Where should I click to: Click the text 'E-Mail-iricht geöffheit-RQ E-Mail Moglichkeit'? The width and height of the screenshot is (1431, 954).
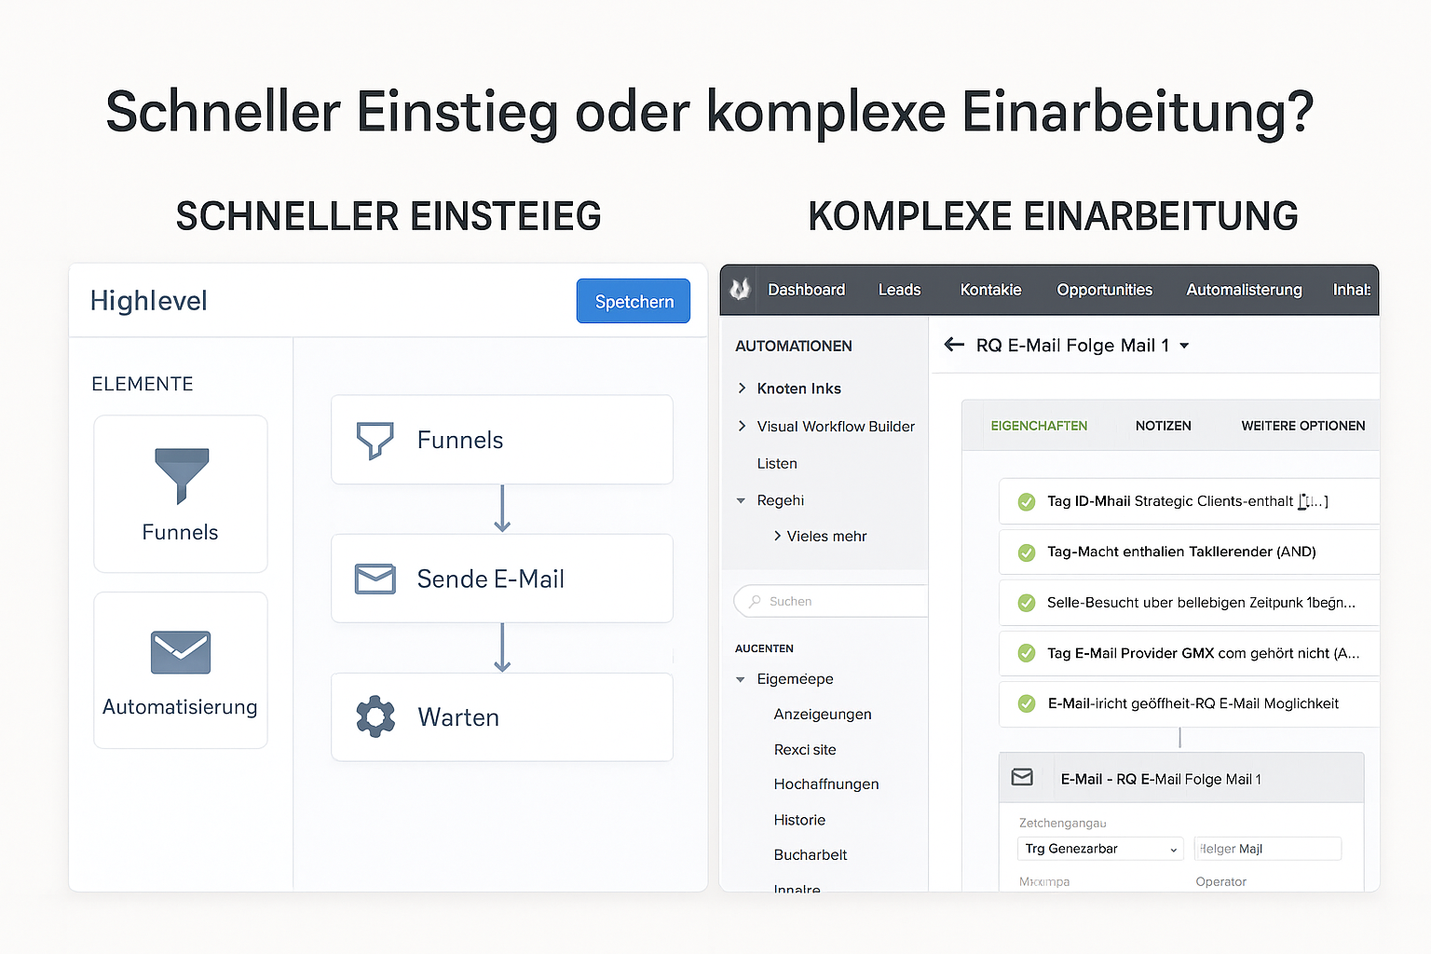pos(1193,703)
